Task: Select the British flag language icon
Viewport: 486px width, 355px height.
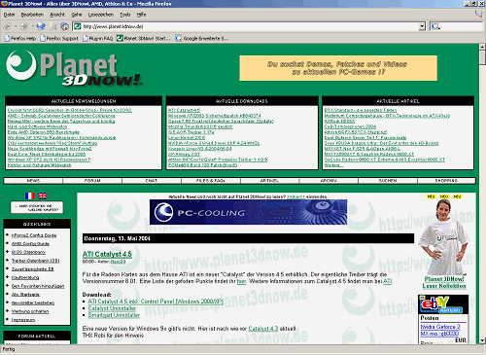Action: pos(43,195)
